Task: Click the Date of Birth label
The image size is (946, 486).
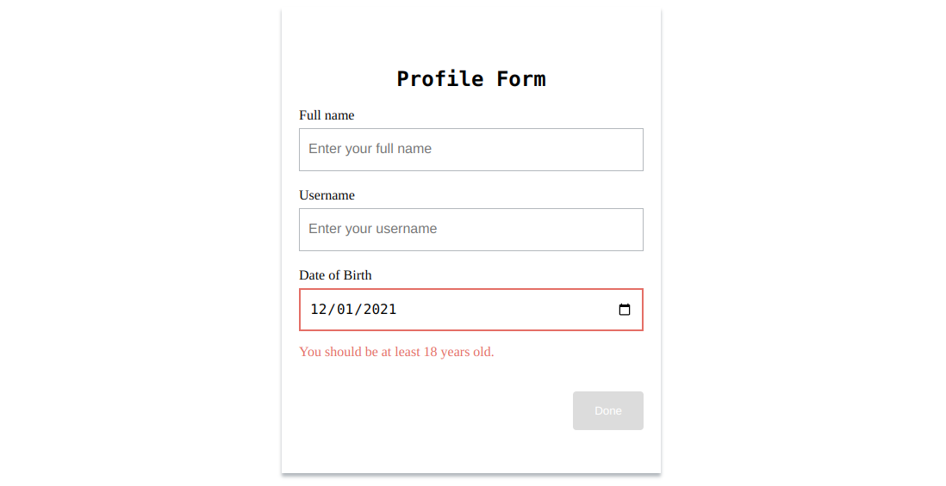Action: (x=335, y=275)
